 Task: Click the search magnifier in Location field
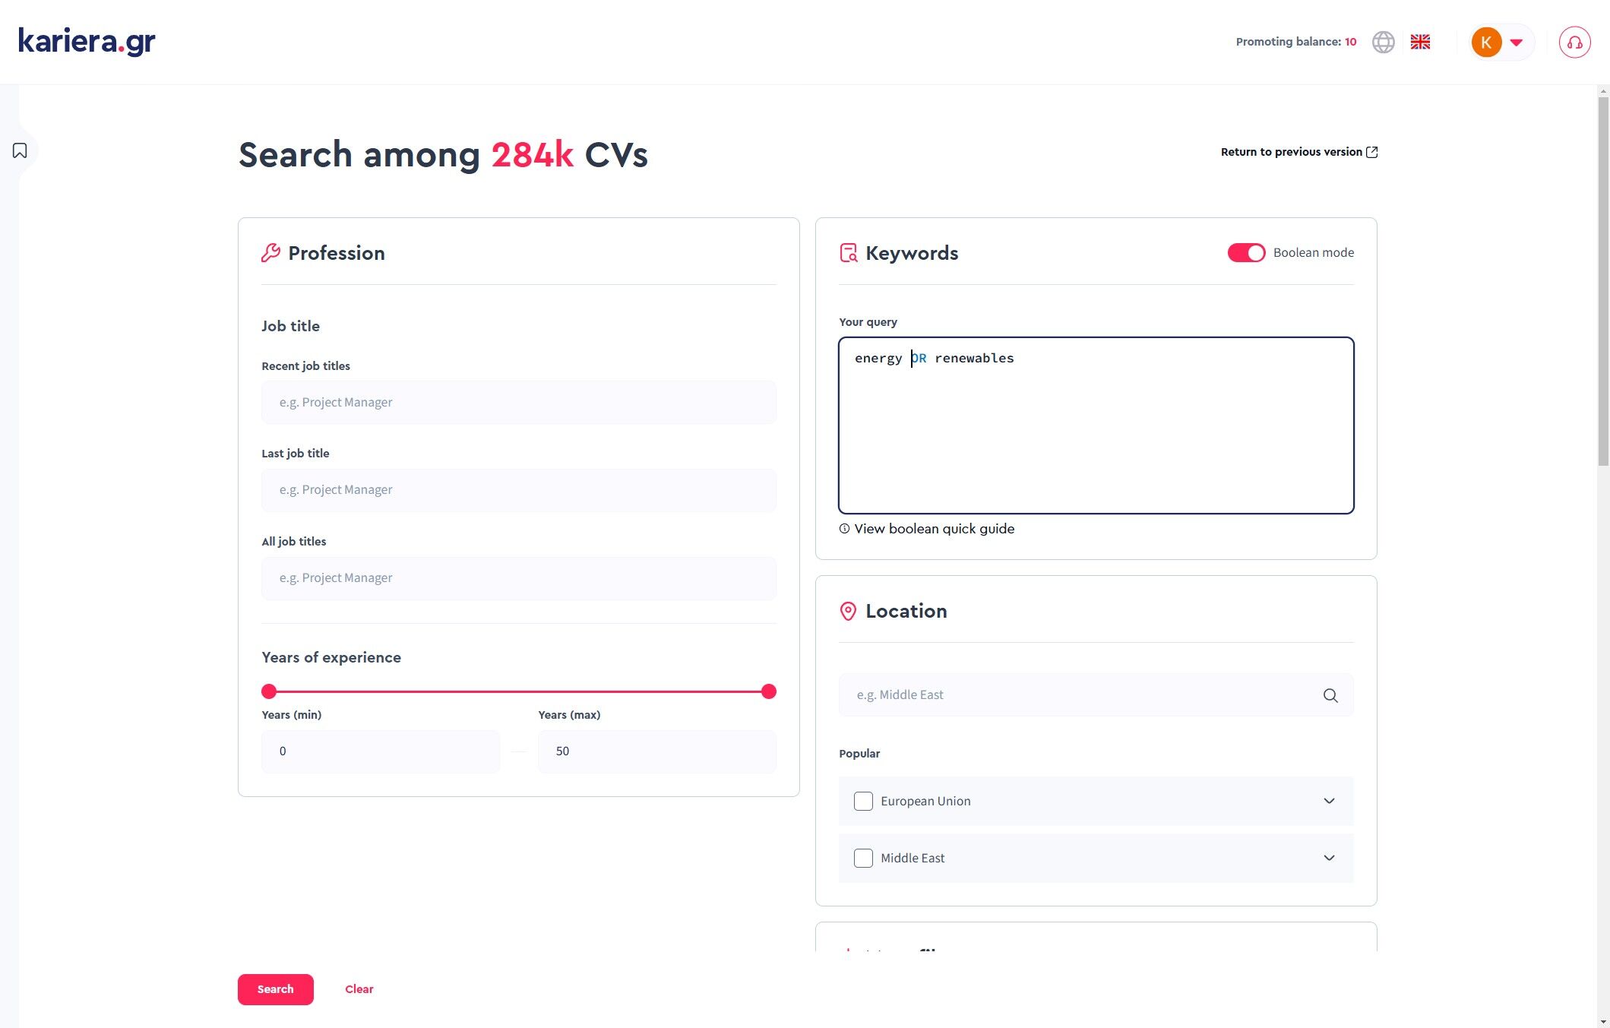1330,695
